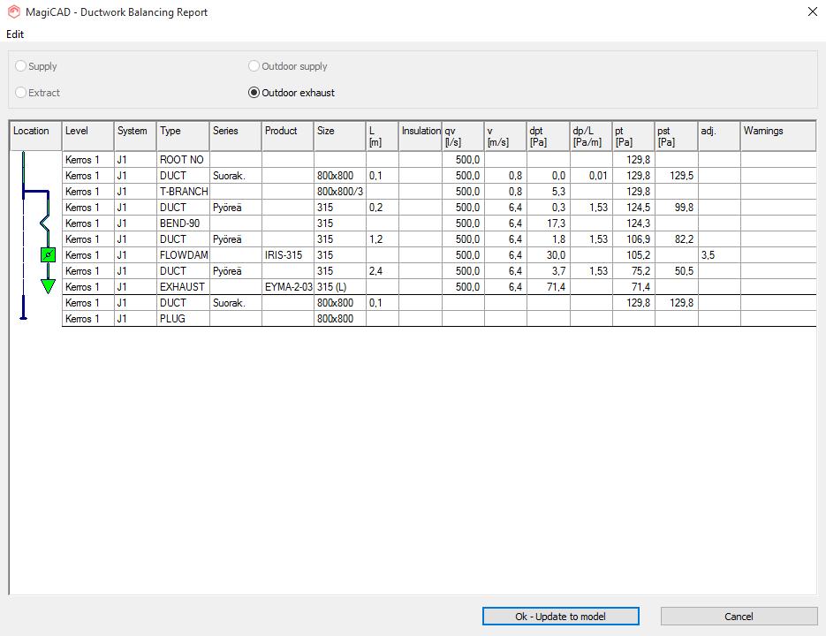Click the dpt [Pa] column header
The height and width of the screenshot is (636, 826).
click(549, 136)
